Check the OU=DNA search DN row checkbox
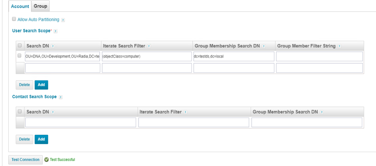This screenshot has width=376, height=166. tap(20, 56)
